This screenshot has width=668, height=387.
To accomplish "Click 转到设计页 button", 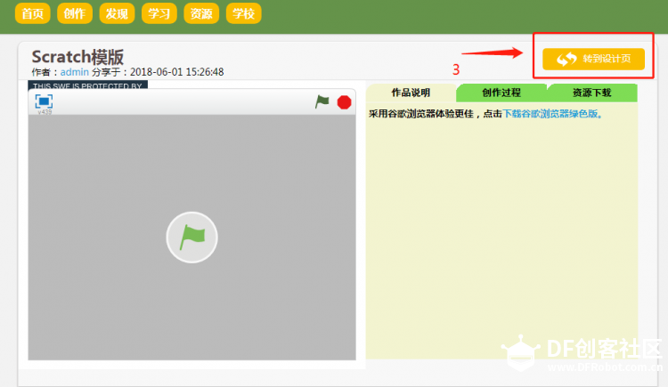I will click(593, 59).
